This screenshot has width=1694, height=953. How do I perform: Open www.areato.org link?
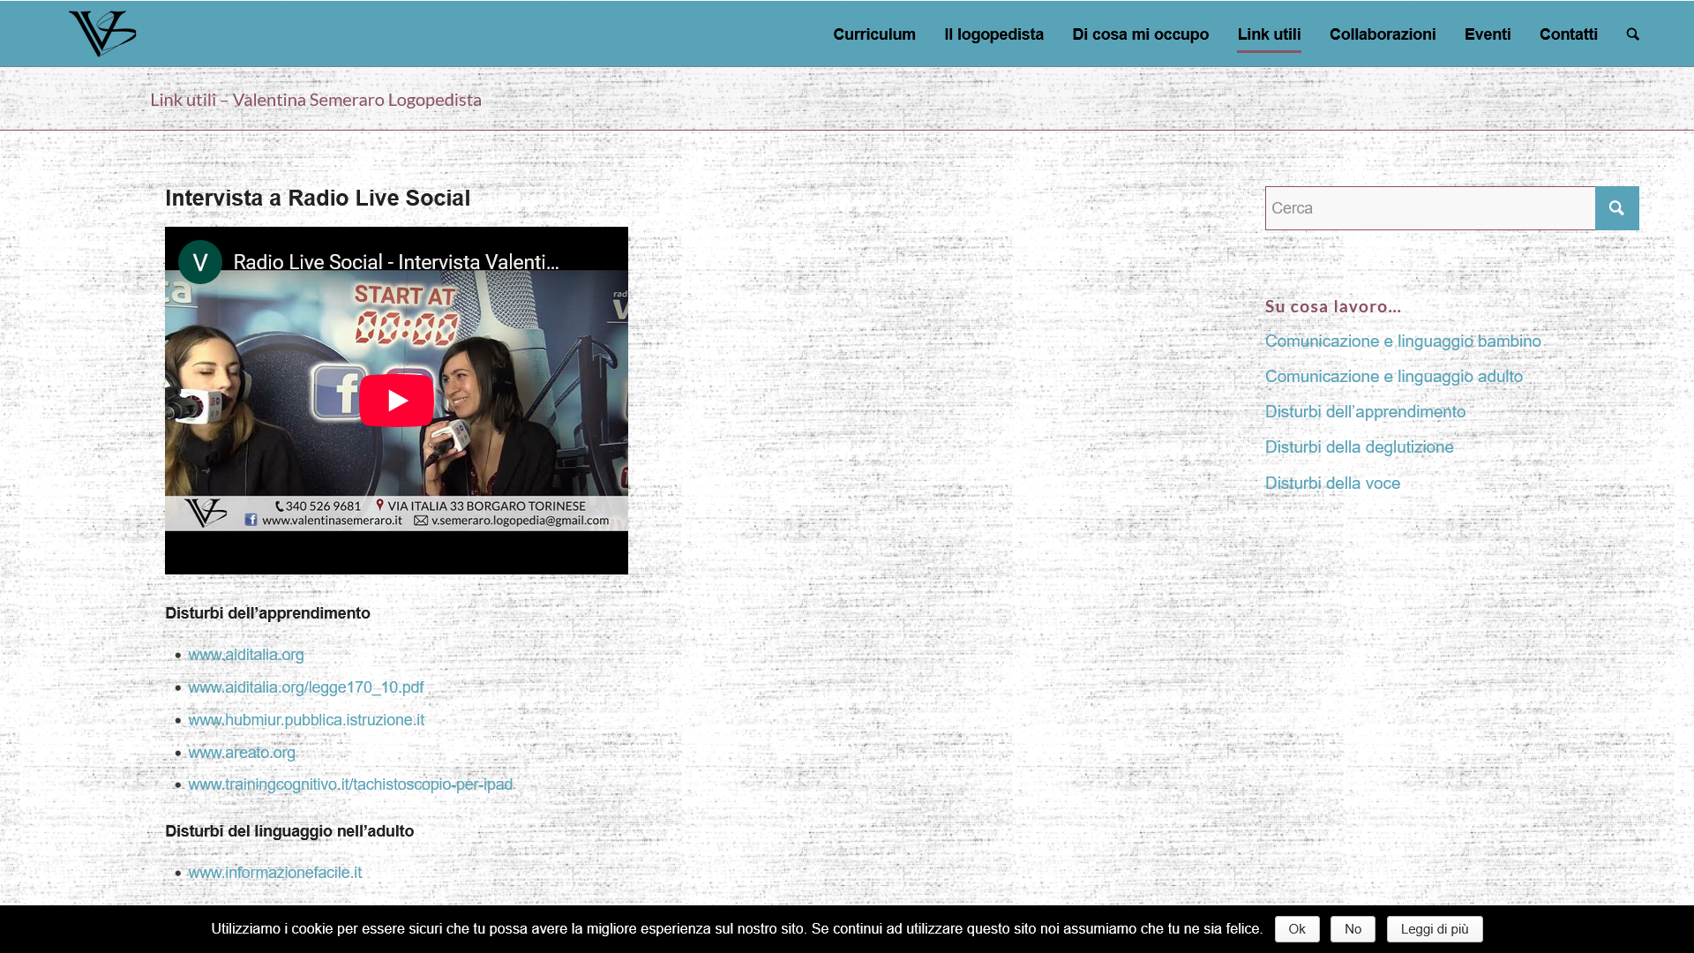click(241, 753)
